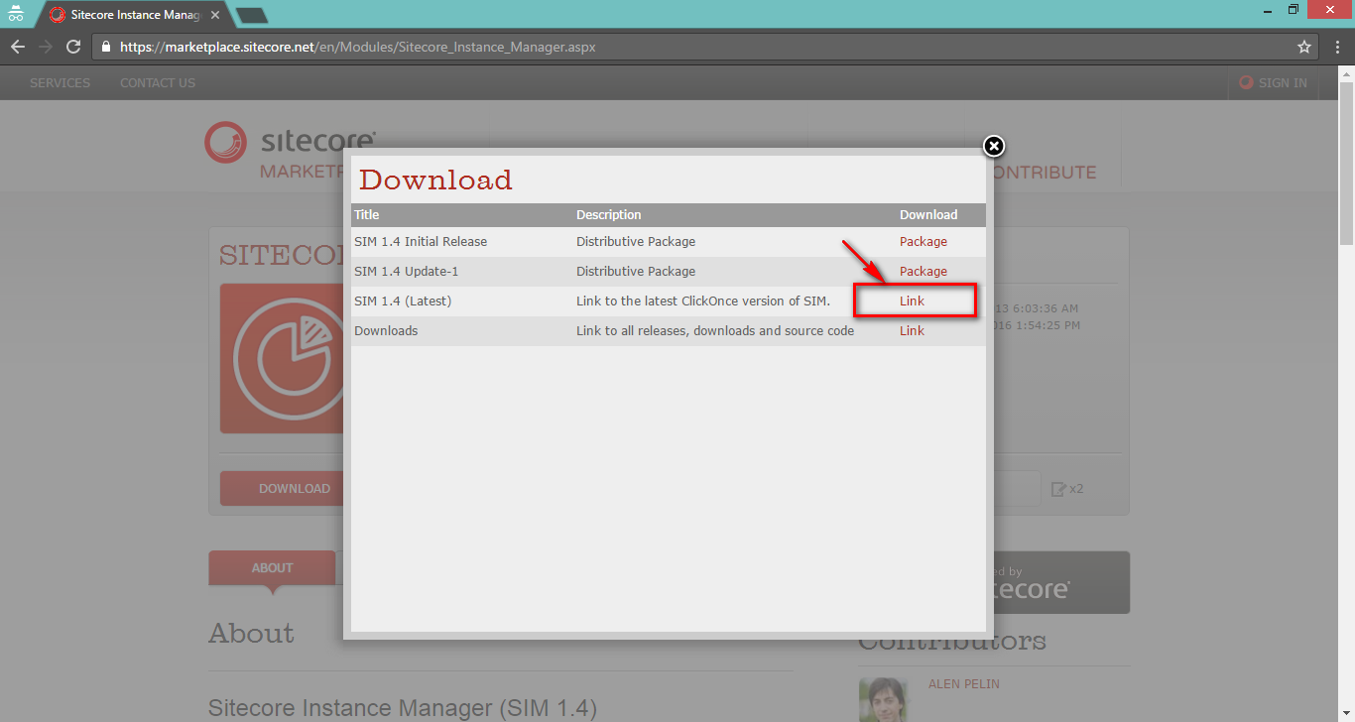The width and height of the screenshot is (1355, 722).
Task: Click the DOWNLOAD button on the page
Action: [282, 488]
